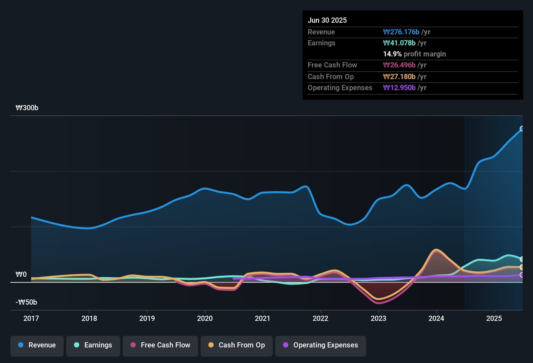The width and height of the screenshot is (533, 363).
Task: Click the ₩300b y-axis label
Action: click(27, 108)
